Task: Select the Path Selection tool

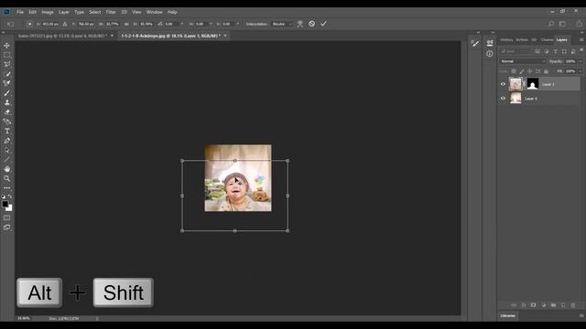Action: pos(6,150)
